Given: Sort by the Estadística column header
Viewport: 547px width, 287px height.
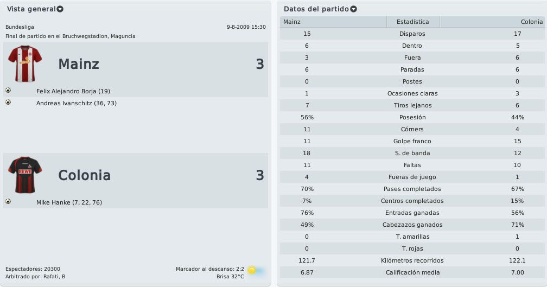Looking at the screenshot, I should click(413, 22).
